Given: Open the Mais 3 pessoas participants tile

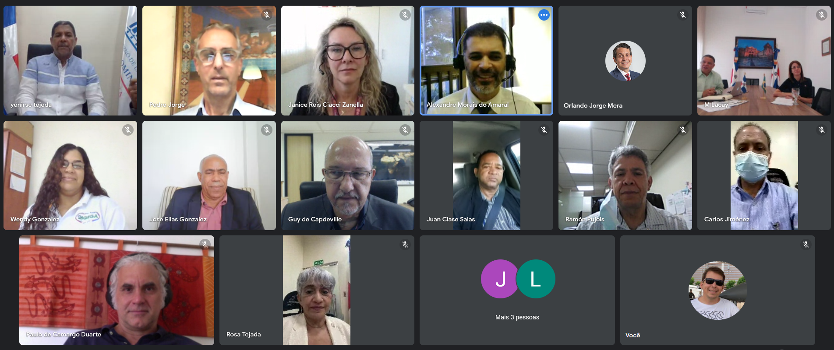Looking at the screenshot, I should tap(517, 290).
